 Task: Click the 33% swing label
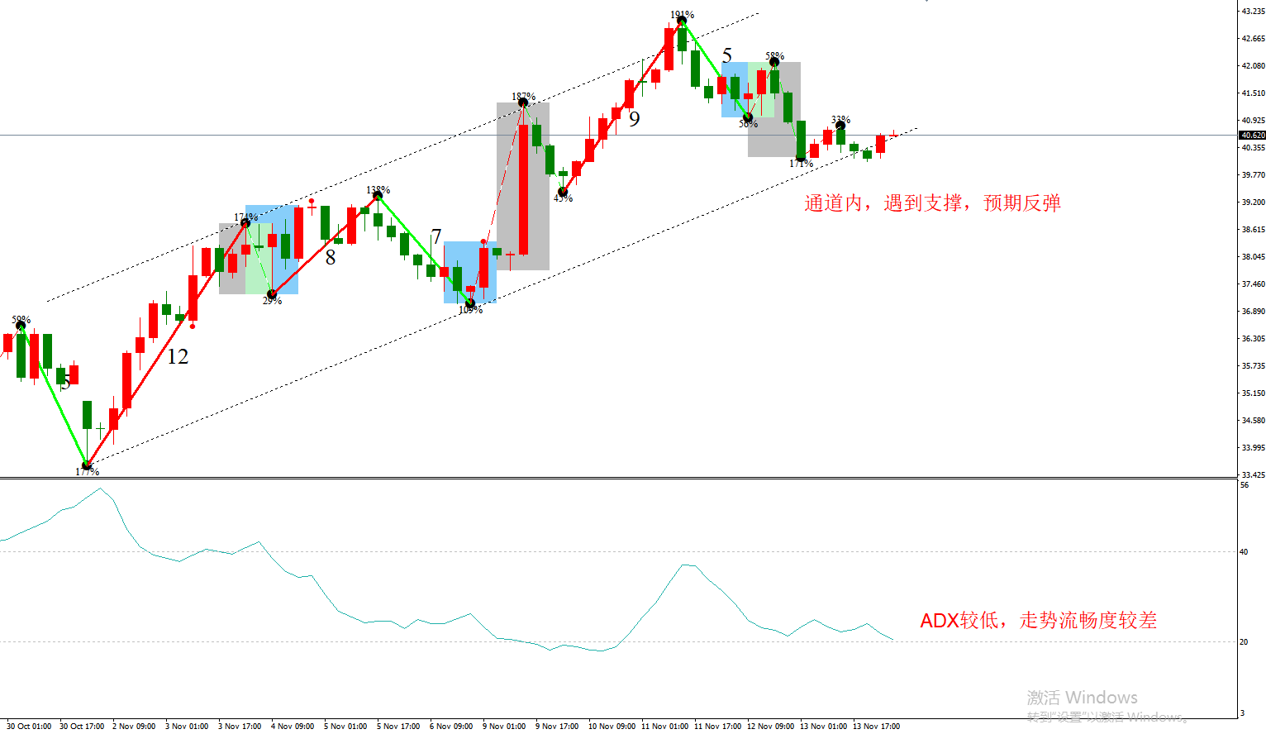[x=840, y=121]
